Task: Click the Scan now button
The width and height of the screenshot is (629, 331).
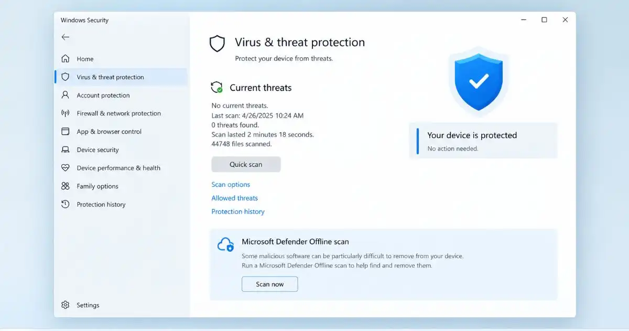Action: (x=269, y=284)
